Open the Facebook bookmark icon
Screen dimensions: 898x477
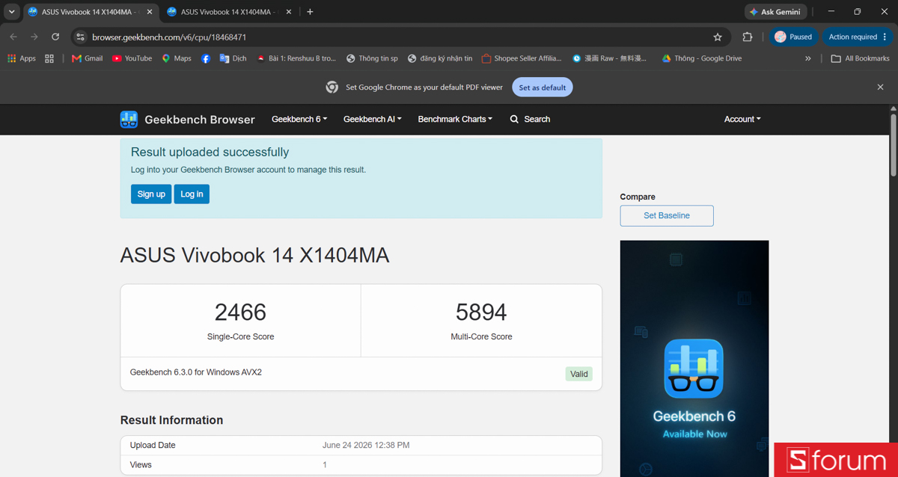206,58
